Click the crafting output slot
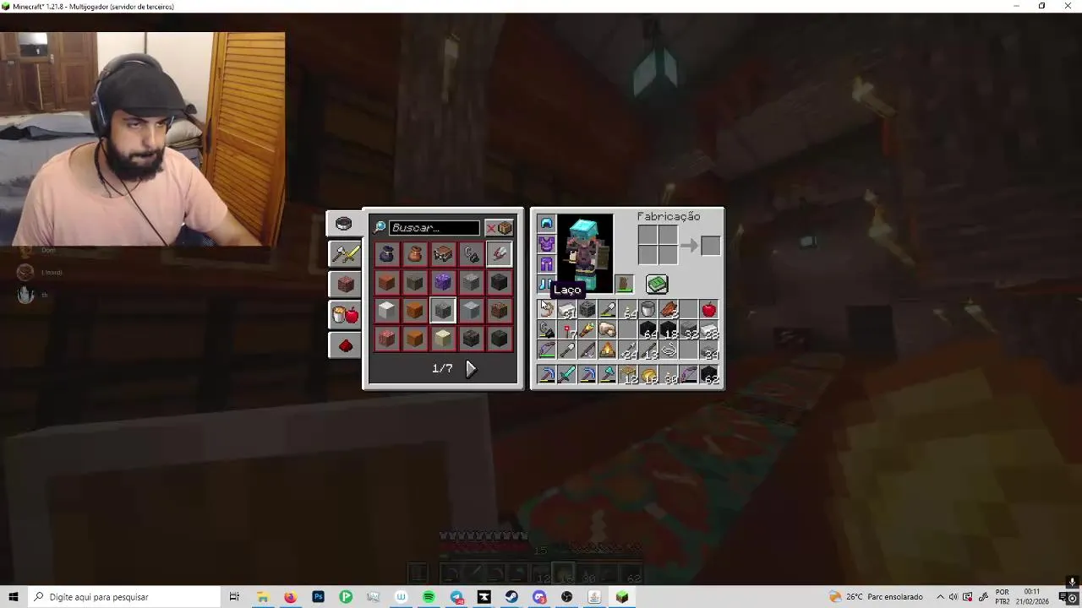The image size is (1082, 608). click(710, 246)
